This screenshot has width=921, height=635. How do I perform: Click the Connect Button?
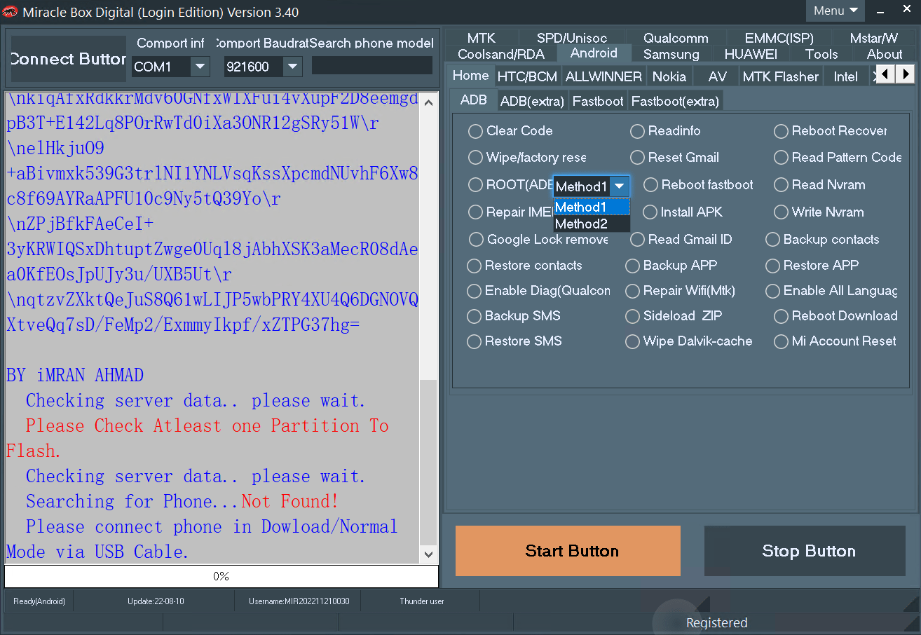pos(68,59)
